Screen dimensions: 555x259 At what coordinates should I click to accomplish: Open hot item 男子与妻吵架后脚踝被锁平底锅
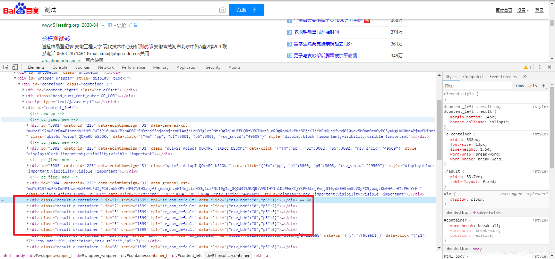coord(325,56)
